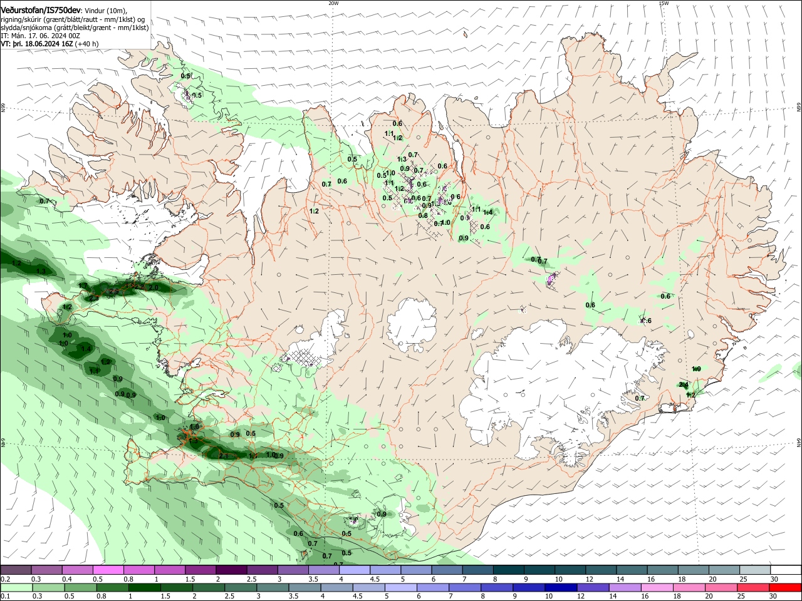Pick top-row swatch between 0.2 and 0.3
Screen dimensions: 802x601
[x=16, y=570]
